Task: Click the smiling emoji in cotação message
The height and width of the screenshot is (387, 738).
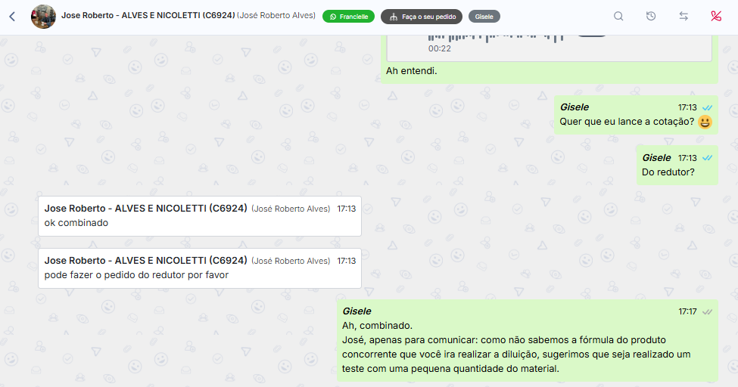Action: click(705, 122)
